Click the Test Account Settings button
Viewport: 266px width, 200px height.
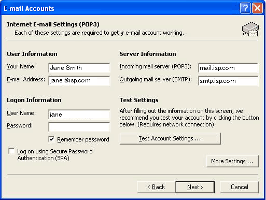170,138
